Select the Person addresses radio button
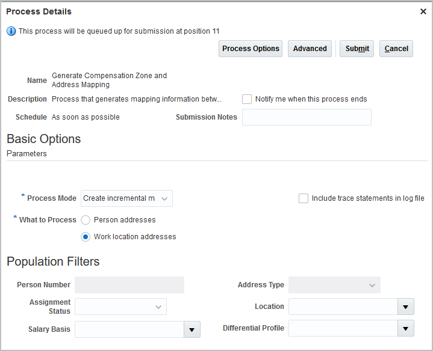Screen dimensions: 433x351 pos(86,220)
